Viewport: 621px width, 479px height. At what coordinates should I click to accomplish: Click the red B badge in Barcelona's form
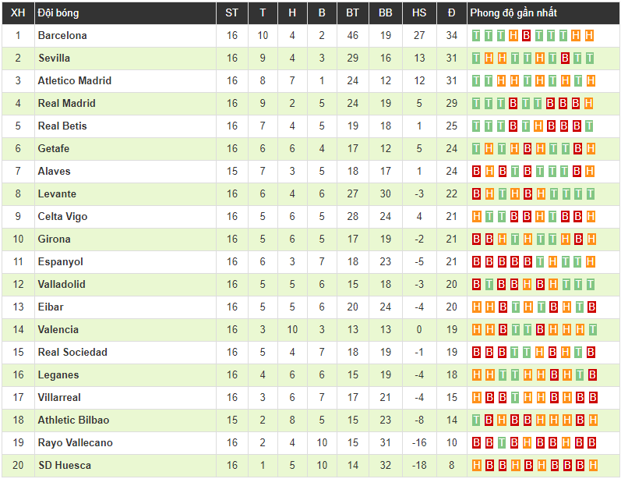pyautogui.click(x=527, y=35)
